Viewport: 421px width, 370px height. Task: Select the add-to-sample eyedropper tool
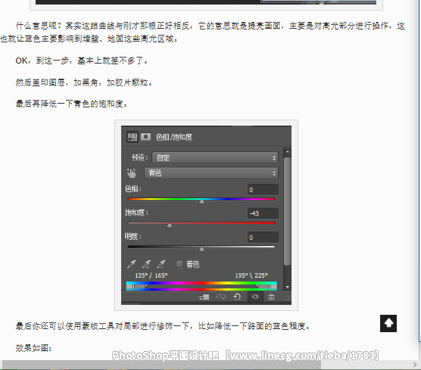tap(146, 264)
